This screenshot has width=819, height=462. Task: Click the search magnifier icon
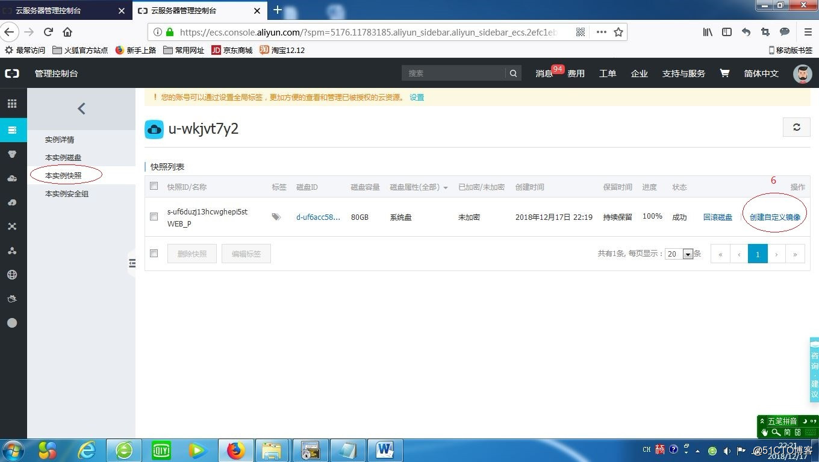click(513, 73)
